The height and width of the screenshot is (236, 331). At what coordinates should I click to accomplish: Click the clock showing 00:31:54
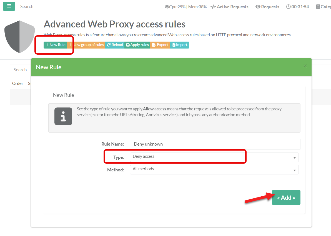[x=297, y=7]
